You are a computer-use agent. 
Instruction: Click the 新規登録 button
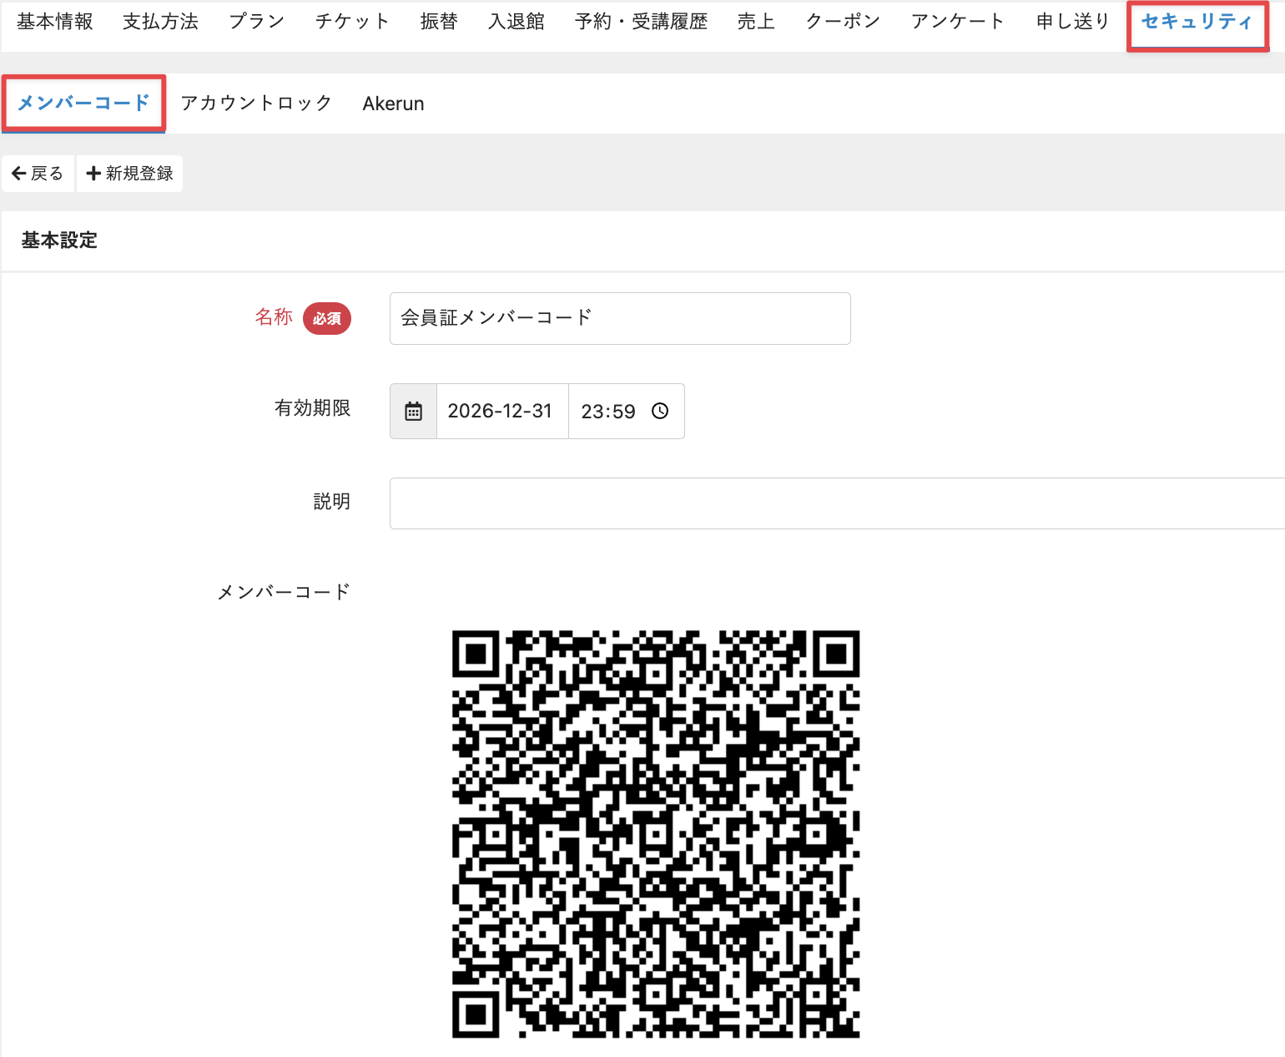pos(129,174)
